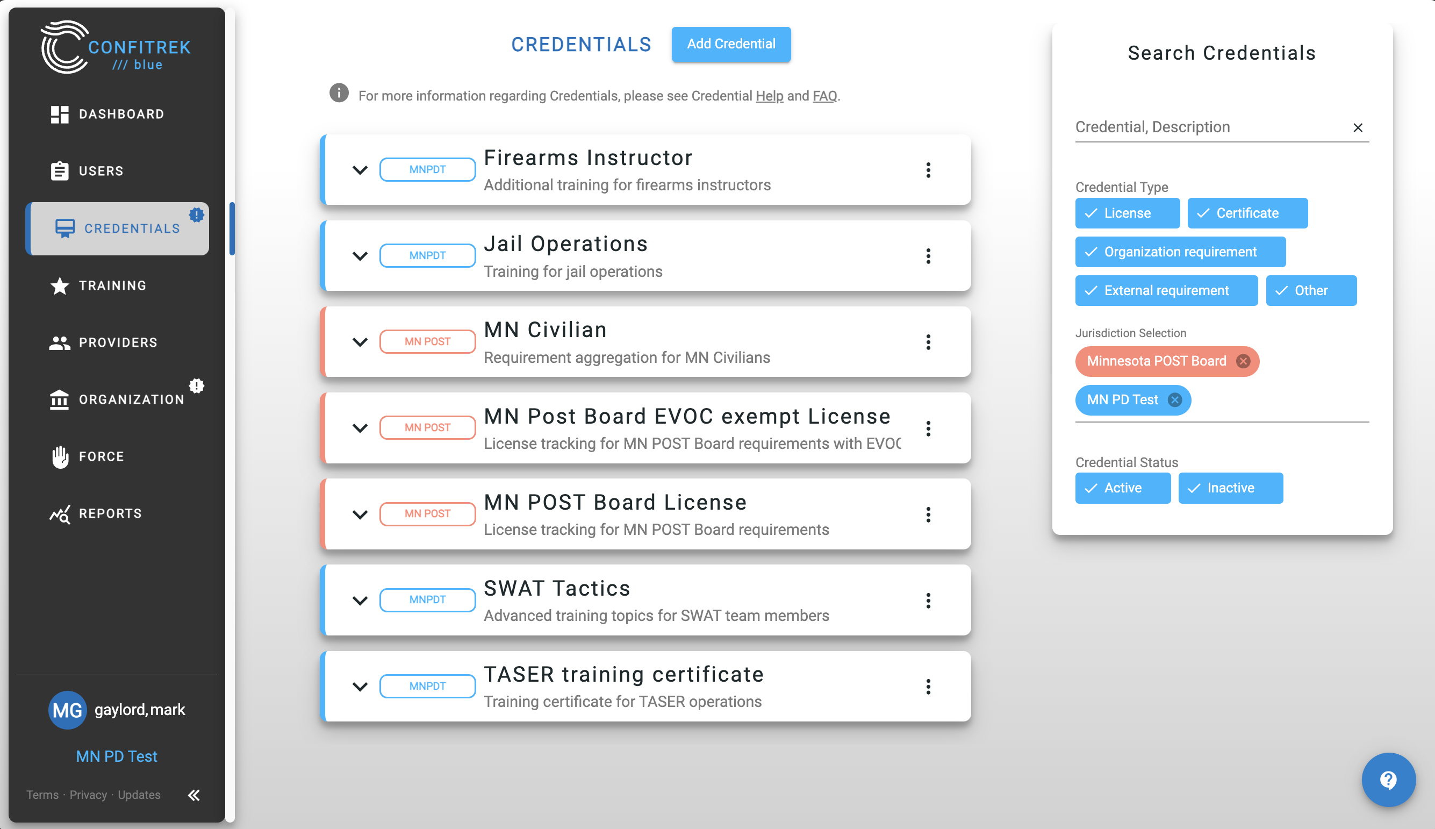Click the info icon beside Credentials help text
This screenshot has width=1435, height=829.
(x=339, y=93)
